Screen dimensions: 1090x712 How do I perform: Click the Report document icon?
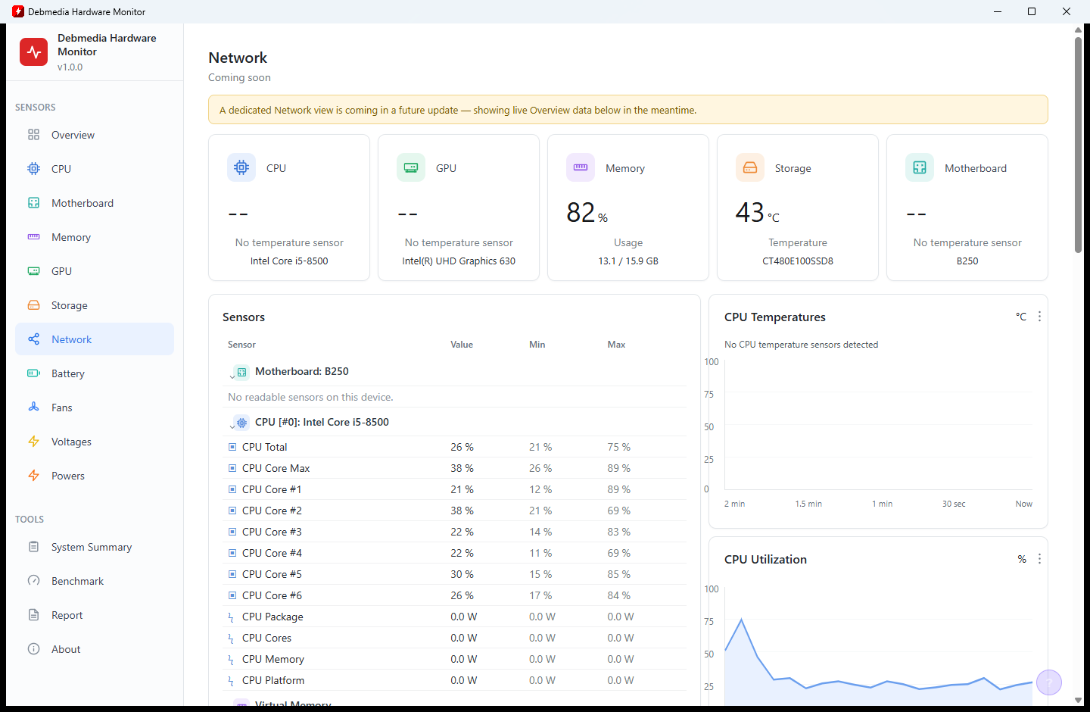[33, 615]
